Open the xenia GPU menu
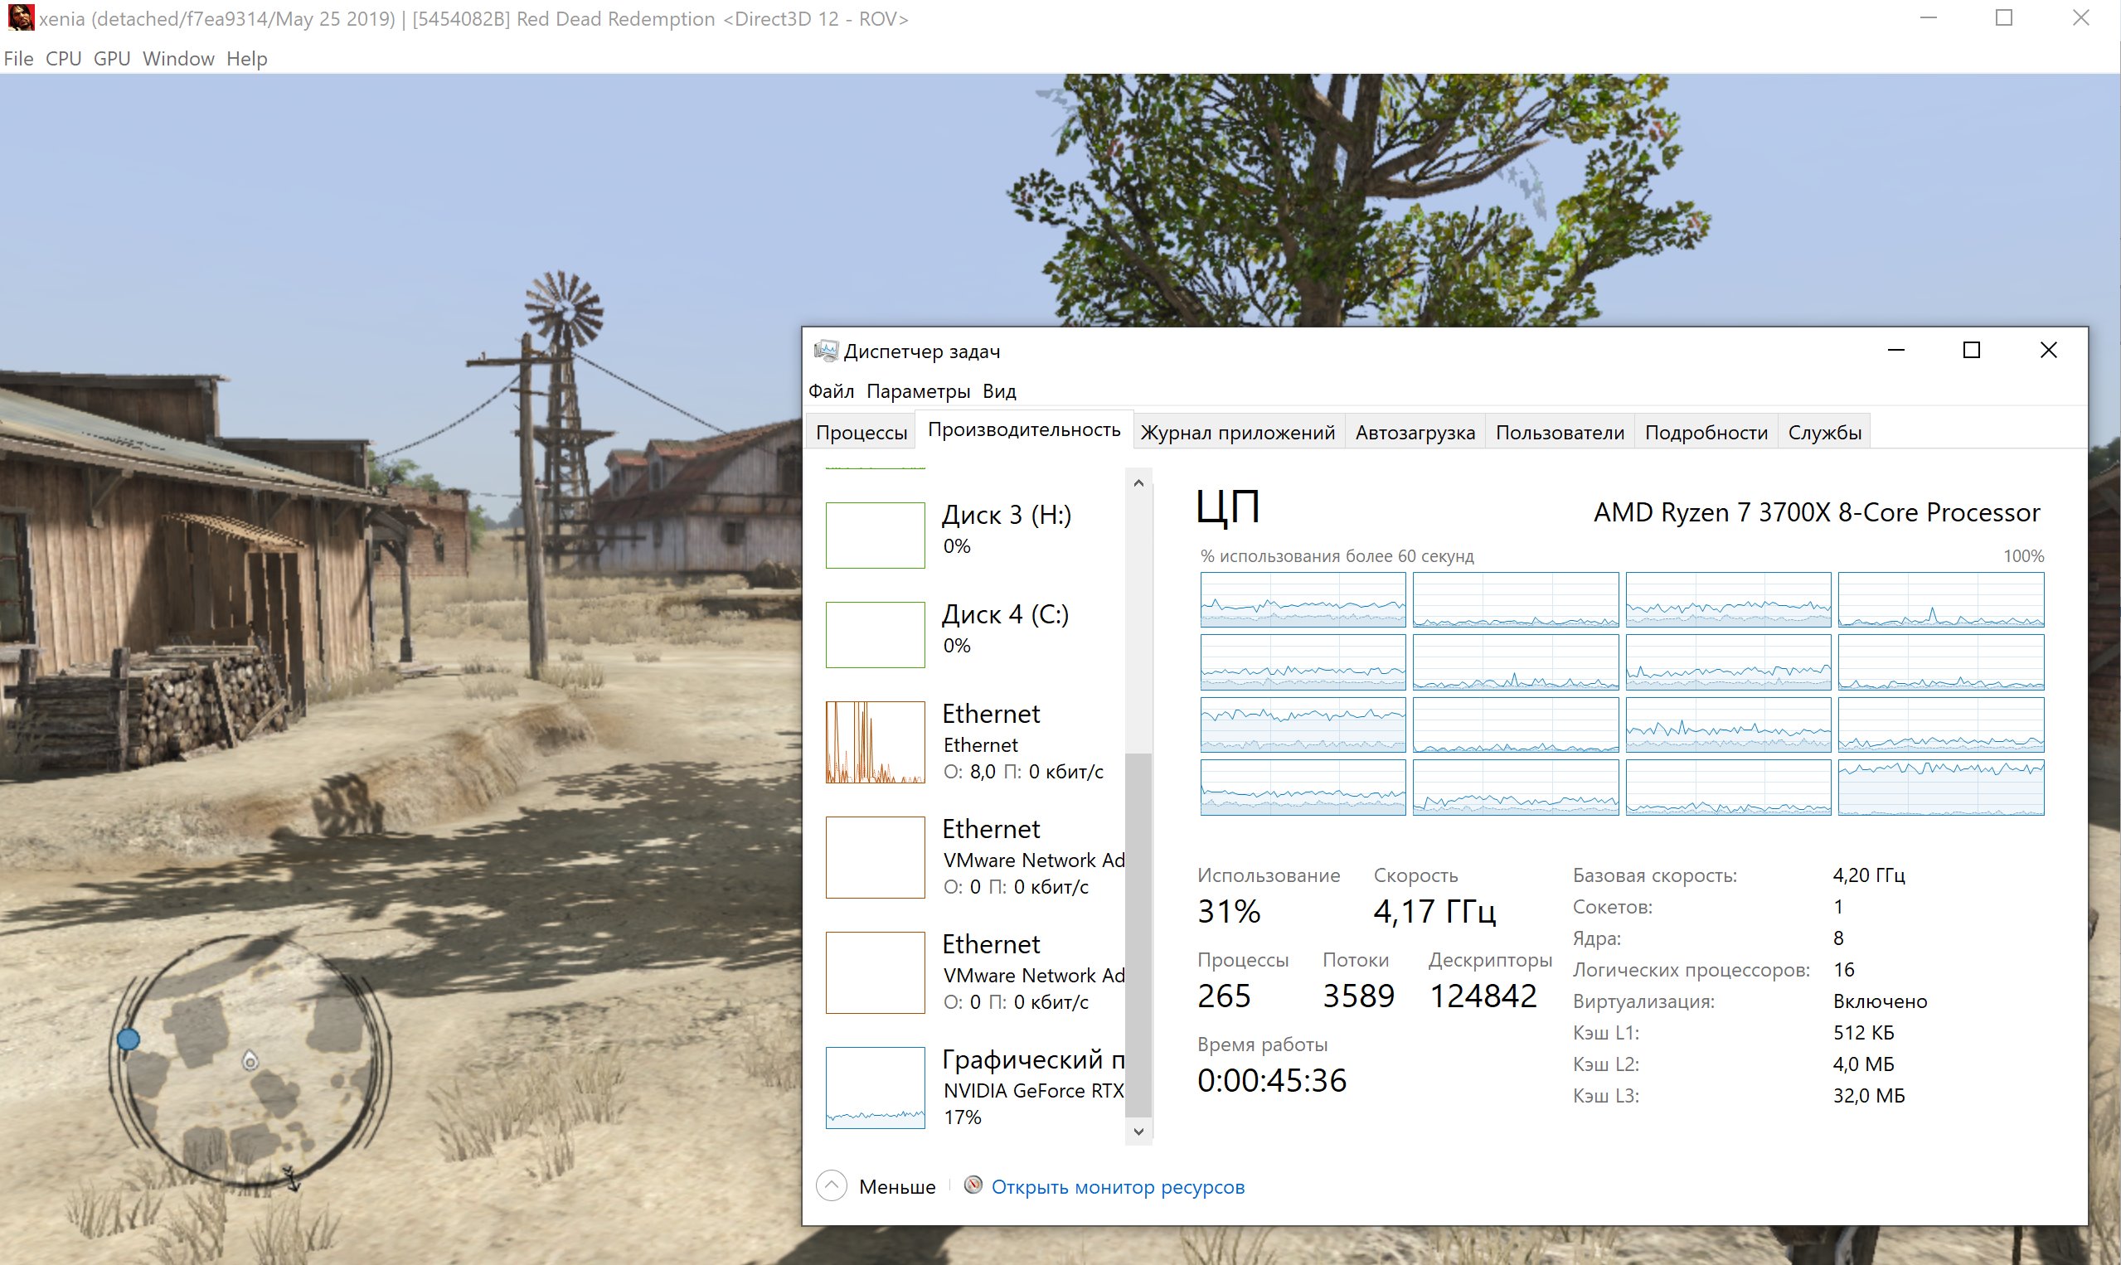 (112, 59)
